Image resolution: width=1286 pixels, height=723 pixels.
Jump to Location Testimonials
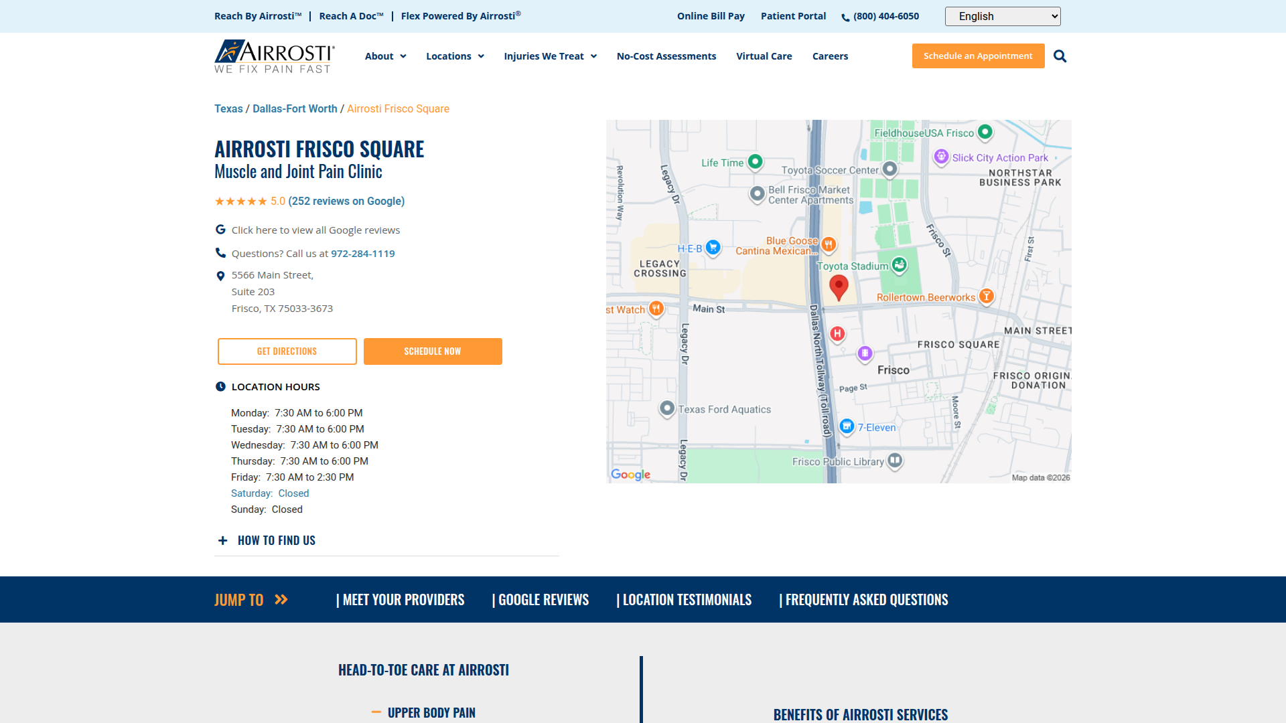click(x=684, y=600)
